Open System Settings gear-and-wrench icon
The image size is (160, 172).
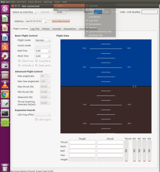[5, 56]
